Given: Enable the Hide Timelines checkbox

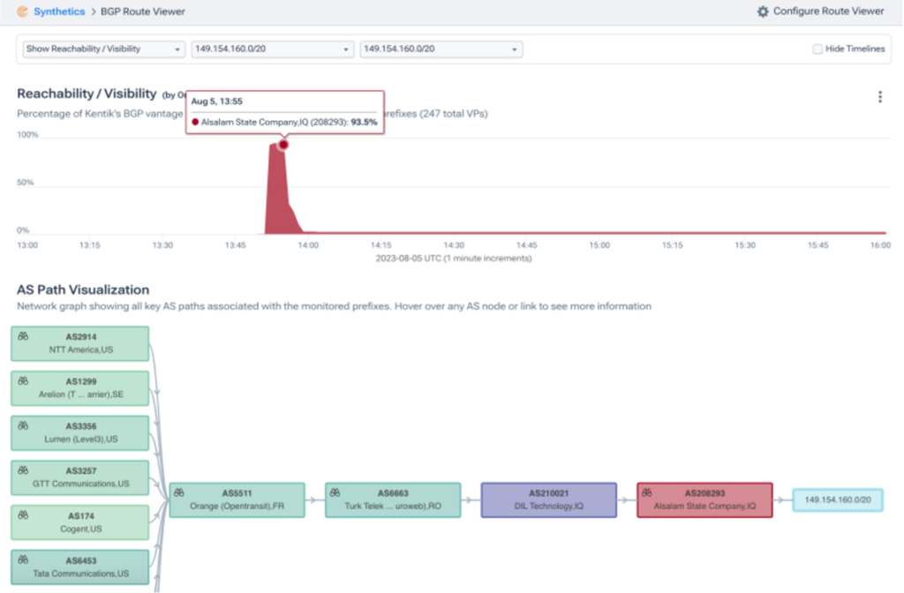Looking at the screenshot, I should point(817,49).
